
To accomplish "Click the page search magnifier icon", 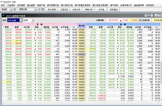I will tap(15, 10).
